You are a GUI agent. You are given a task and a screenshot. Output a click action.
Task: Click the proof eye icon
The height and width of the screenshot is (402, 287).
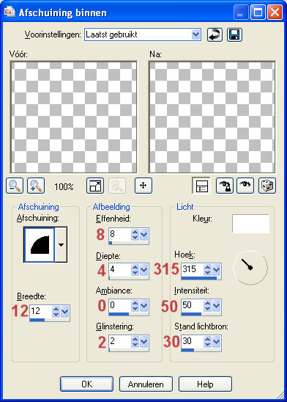click(x=245, y=186)
